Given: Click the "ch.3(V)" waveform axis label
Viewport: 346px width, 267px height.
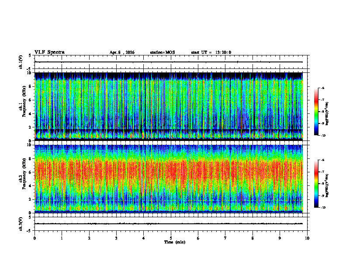Looking at the screenshot, I should pos(21,224).
